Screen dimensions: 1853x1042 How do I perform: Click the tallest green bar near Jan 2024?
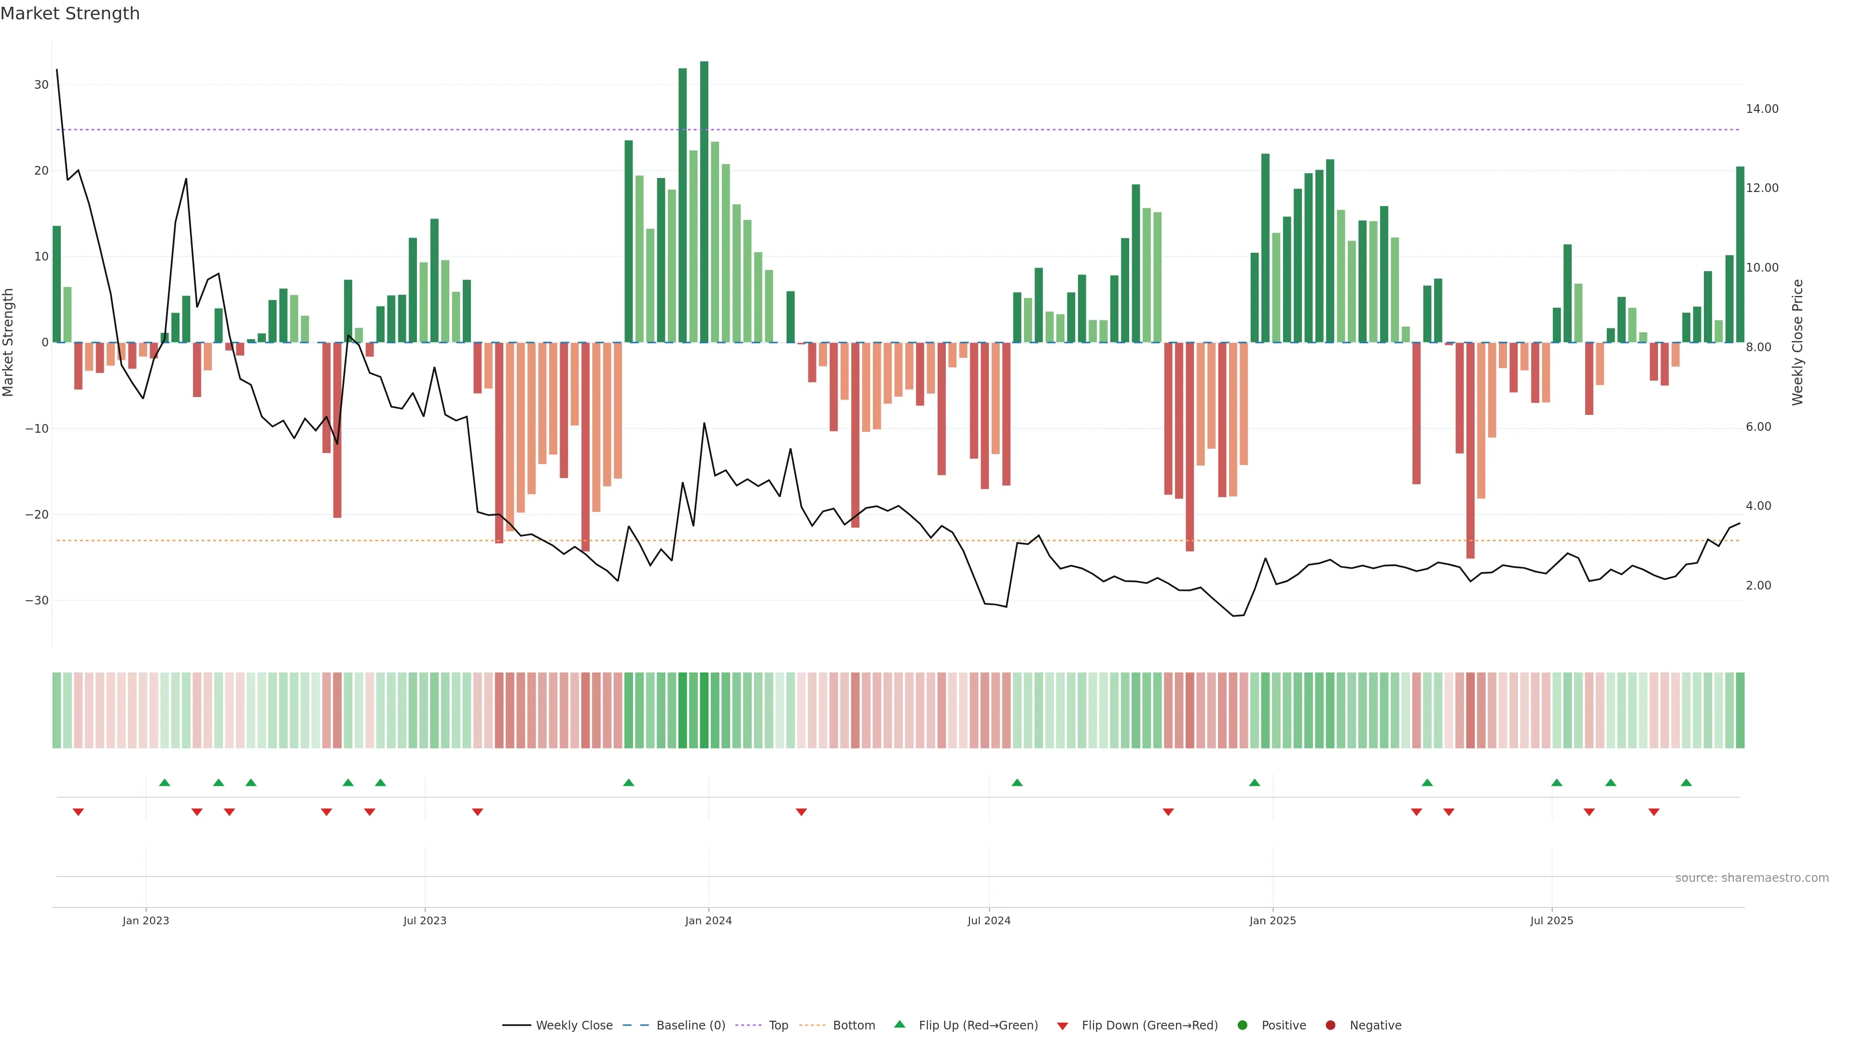[704, 201]
